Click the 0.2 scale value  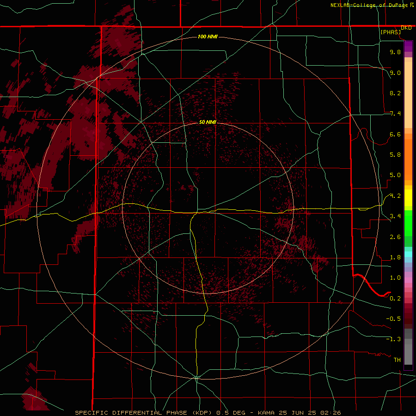[395, 299]
